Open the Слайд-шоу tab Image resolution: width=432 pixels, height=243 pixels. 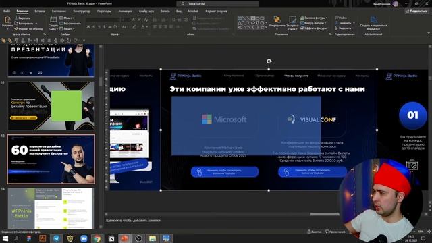click(x=146, y=11)
